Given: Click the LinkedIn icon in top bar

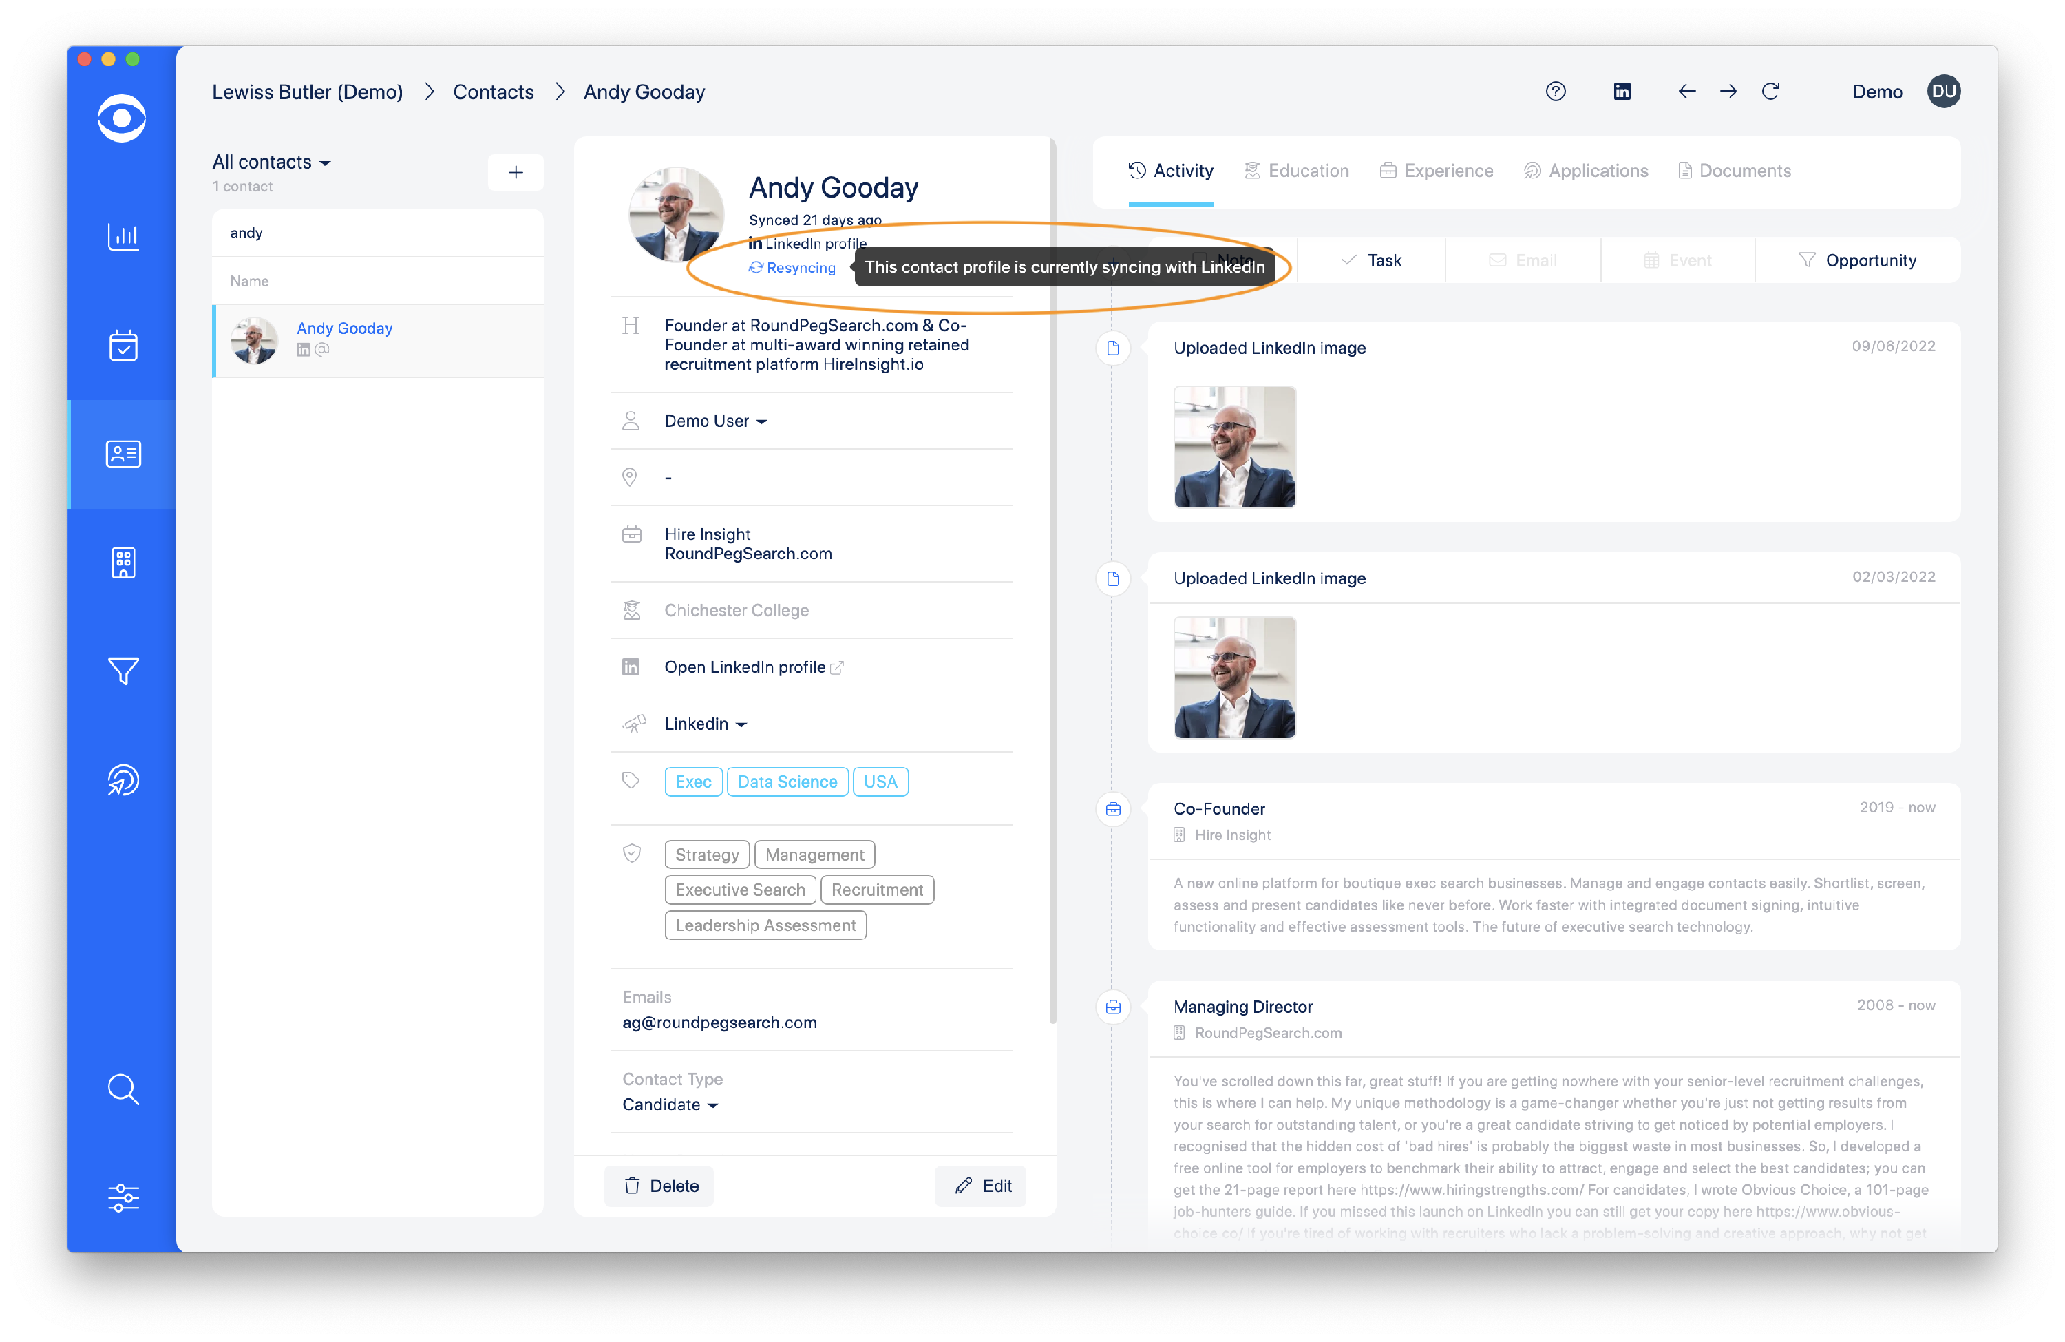Looking at the screenshot, I should tap(1622, 92).
